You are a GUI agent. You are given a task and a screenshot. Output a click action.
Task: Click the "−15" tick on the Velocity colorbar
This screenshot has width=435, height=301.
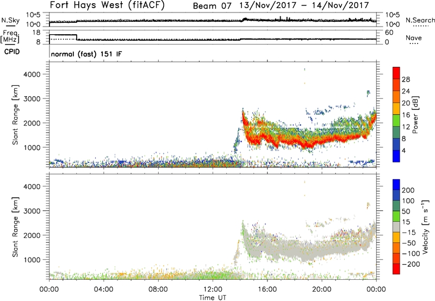(x=409, y=232)
